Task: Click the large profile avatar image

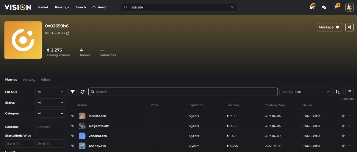Action: [23, 40]
